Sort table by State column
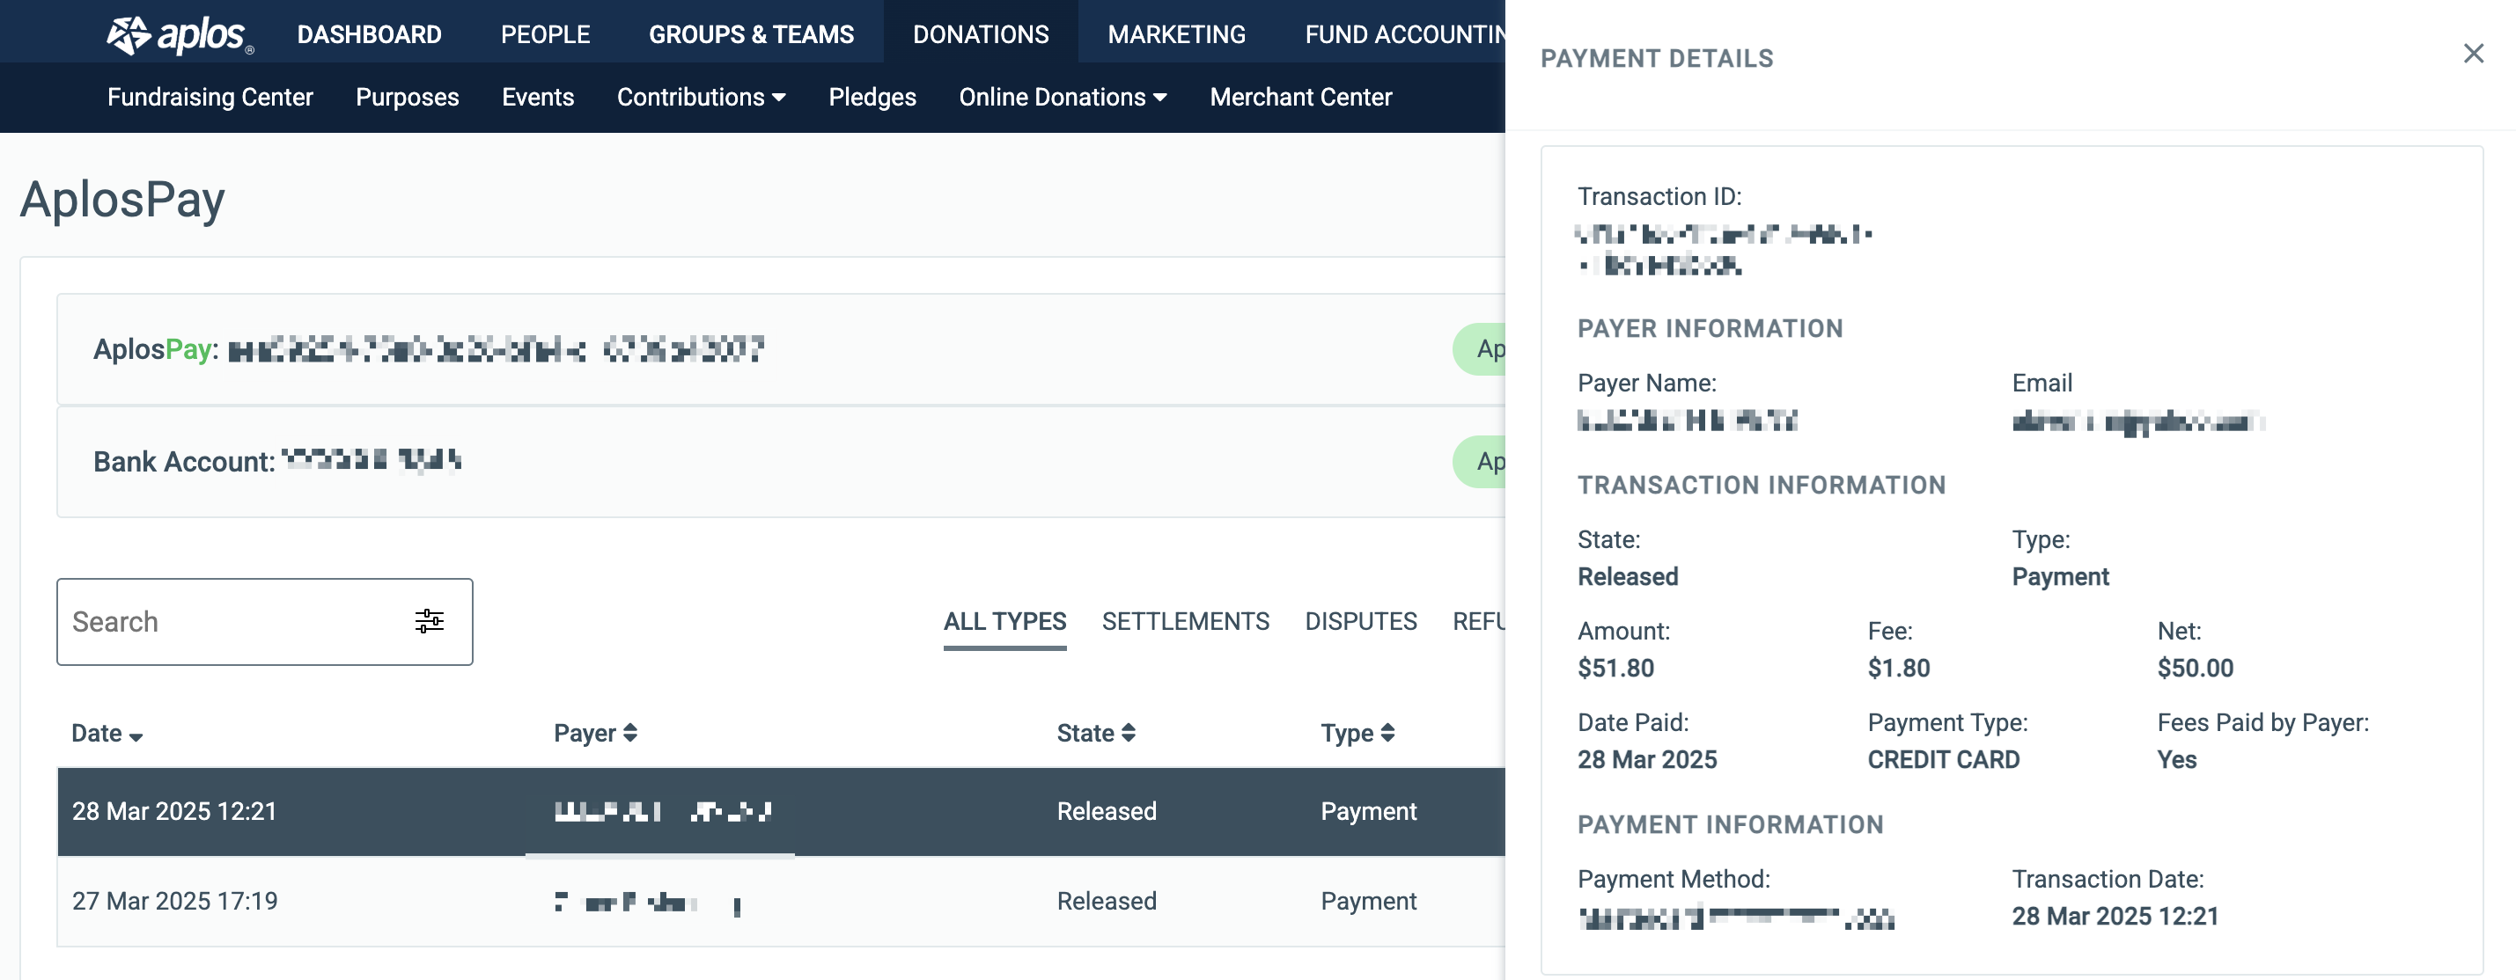Image resolution: width=2516 pixels, height=980 pixels. (x=1096, y=733)
